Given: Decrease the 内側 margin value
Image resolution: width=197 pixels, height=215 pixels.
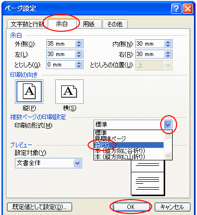Looking at the screenshot, I should pyautogui.click(x=168, y=46).
